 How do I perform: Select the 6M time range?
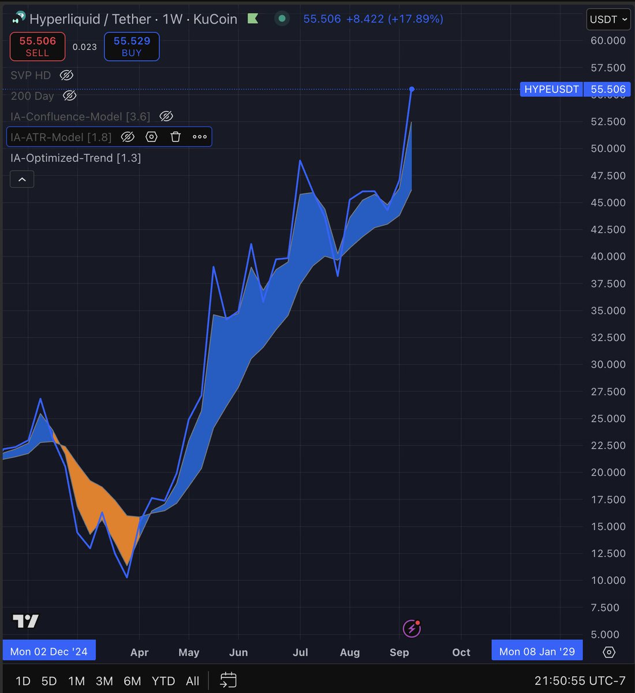click(132, 681)
